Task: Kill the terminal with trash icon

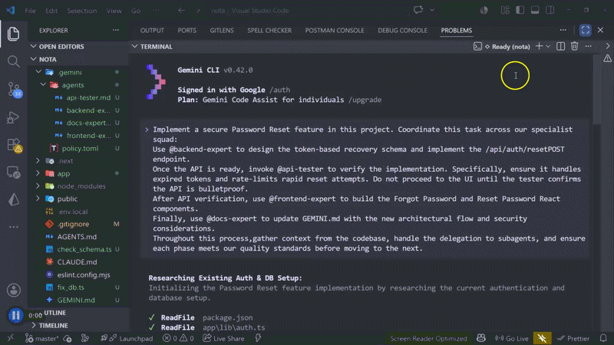Action: coord(574,47)
